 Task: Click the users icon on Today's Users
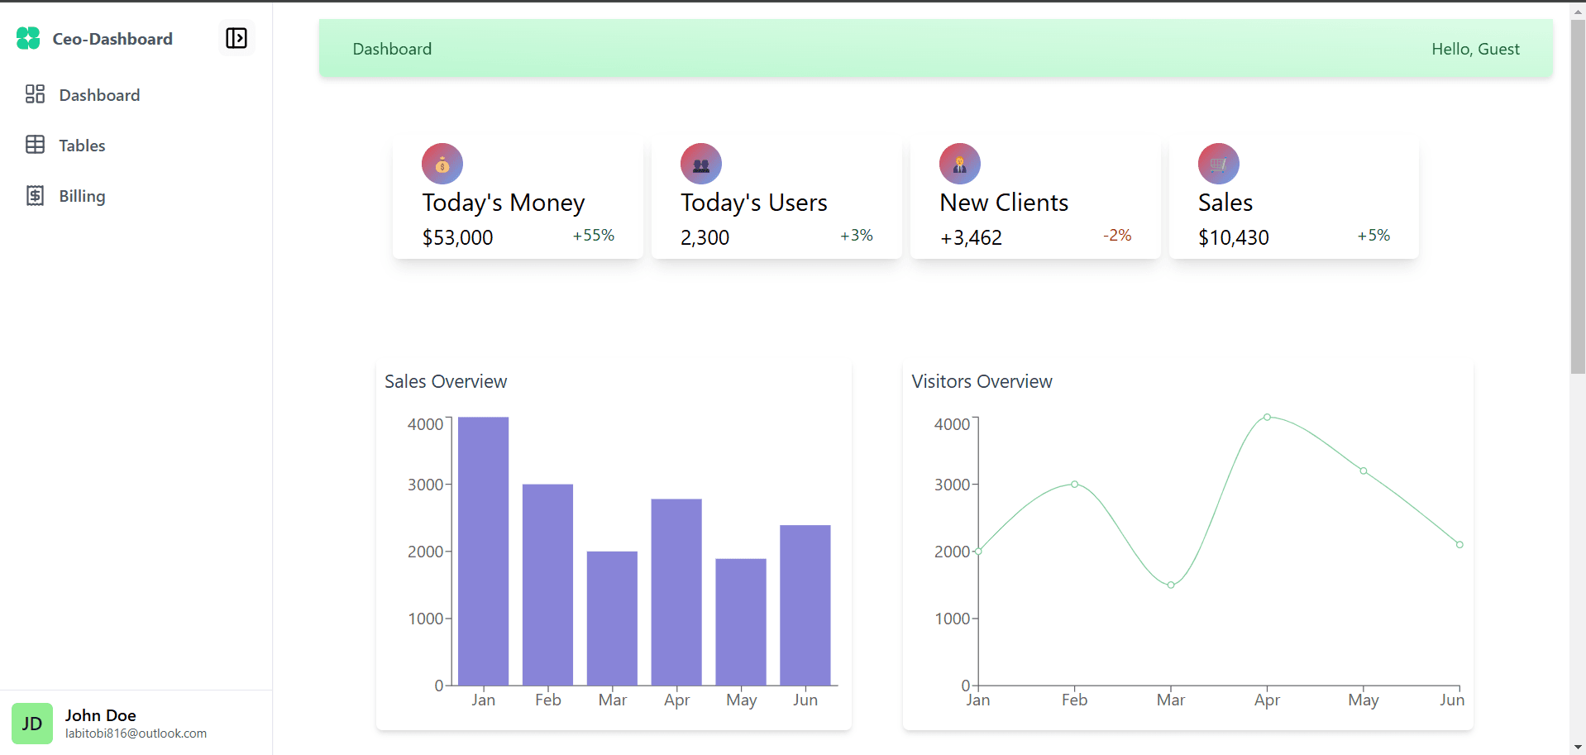click(701, 164)
